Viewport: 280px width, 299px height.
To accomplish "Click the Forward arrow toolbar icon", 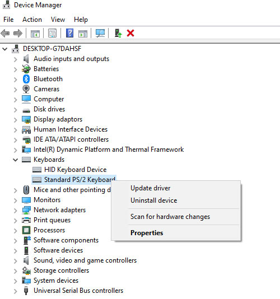I will point(18,34).
